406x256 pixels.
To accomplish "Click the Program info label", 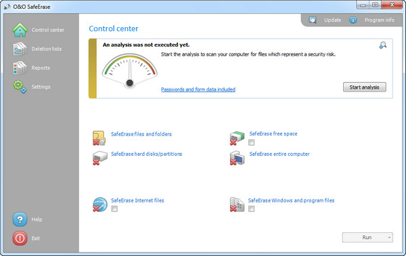I will click(x=380, y=20).
